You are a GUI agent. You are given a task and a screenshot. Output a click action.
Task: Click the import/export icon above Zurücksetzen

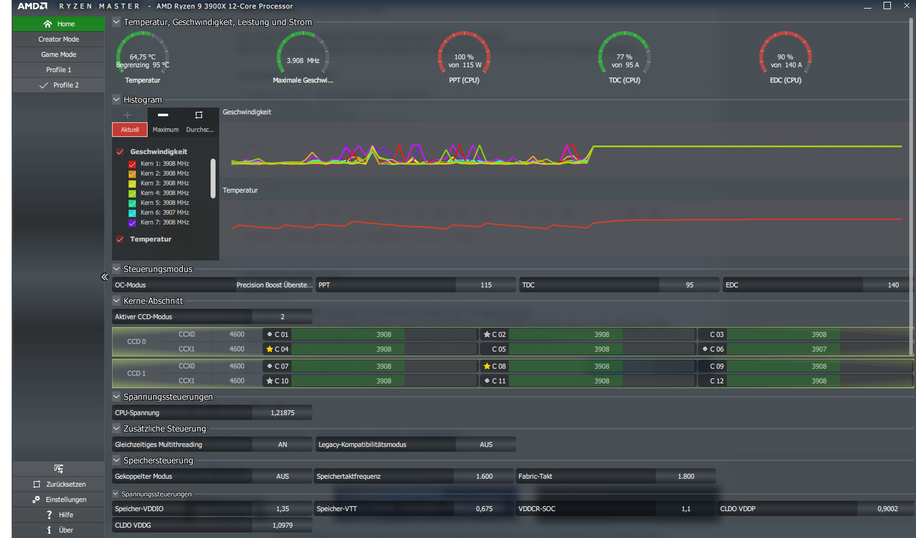point(59,469)
